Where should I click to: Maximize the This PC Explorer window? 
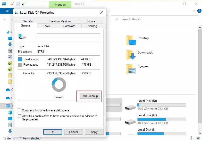coord(184,4)
